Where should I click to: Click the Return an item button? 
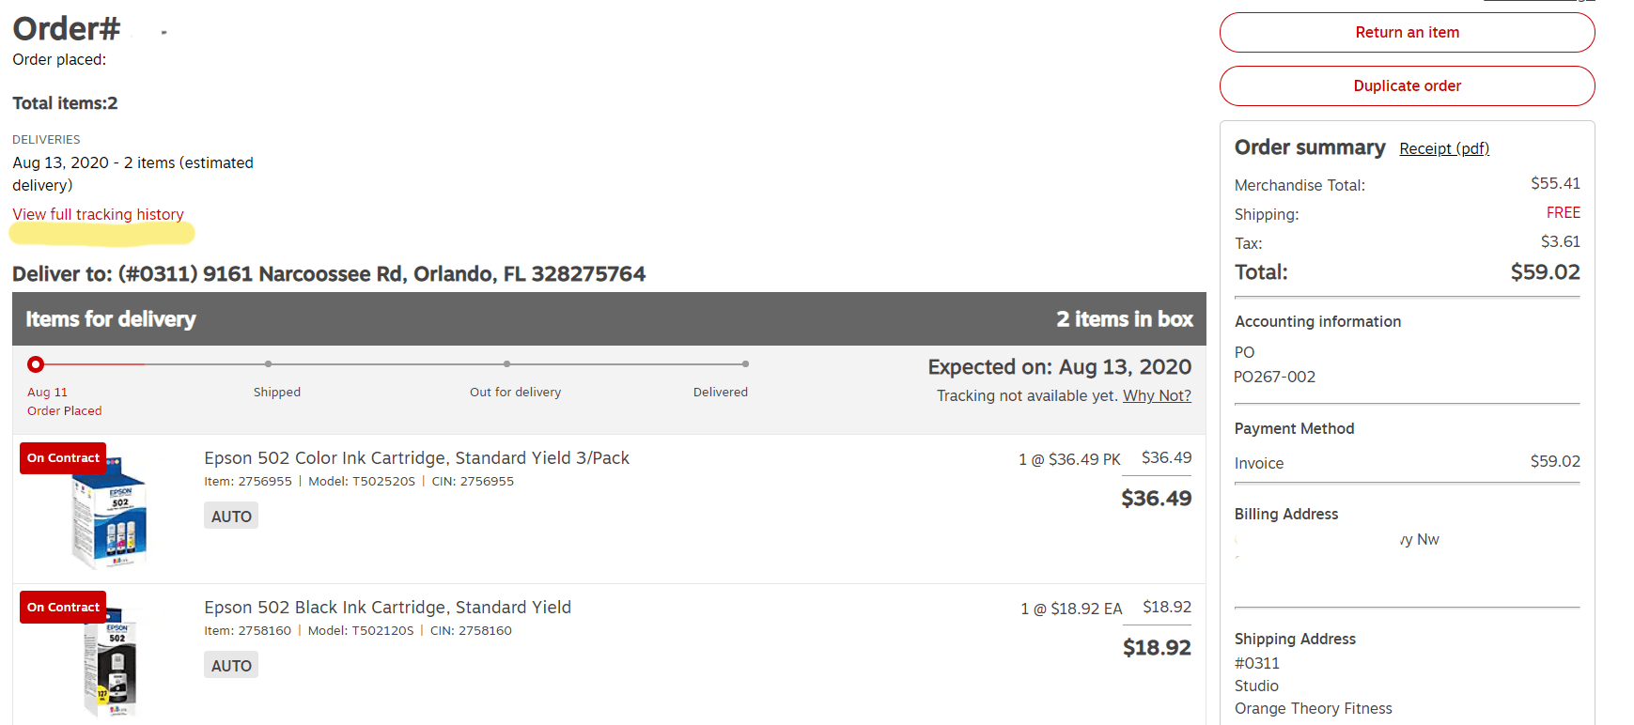tap(1407, 32)
